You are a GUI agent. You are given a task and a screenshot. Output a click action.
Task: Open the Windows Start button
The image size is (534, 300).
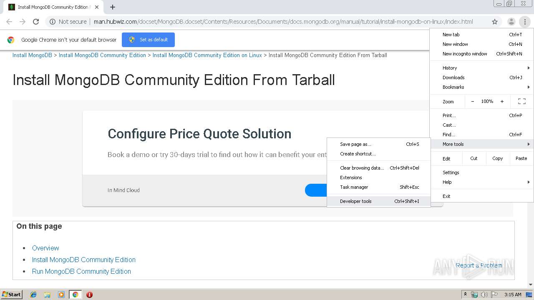pos(12,295)
